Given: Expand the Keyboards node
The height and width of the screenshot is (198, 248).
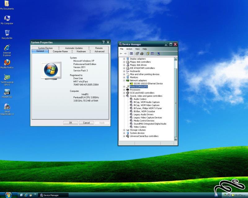Looking at the screenshot, I should 124,71.
